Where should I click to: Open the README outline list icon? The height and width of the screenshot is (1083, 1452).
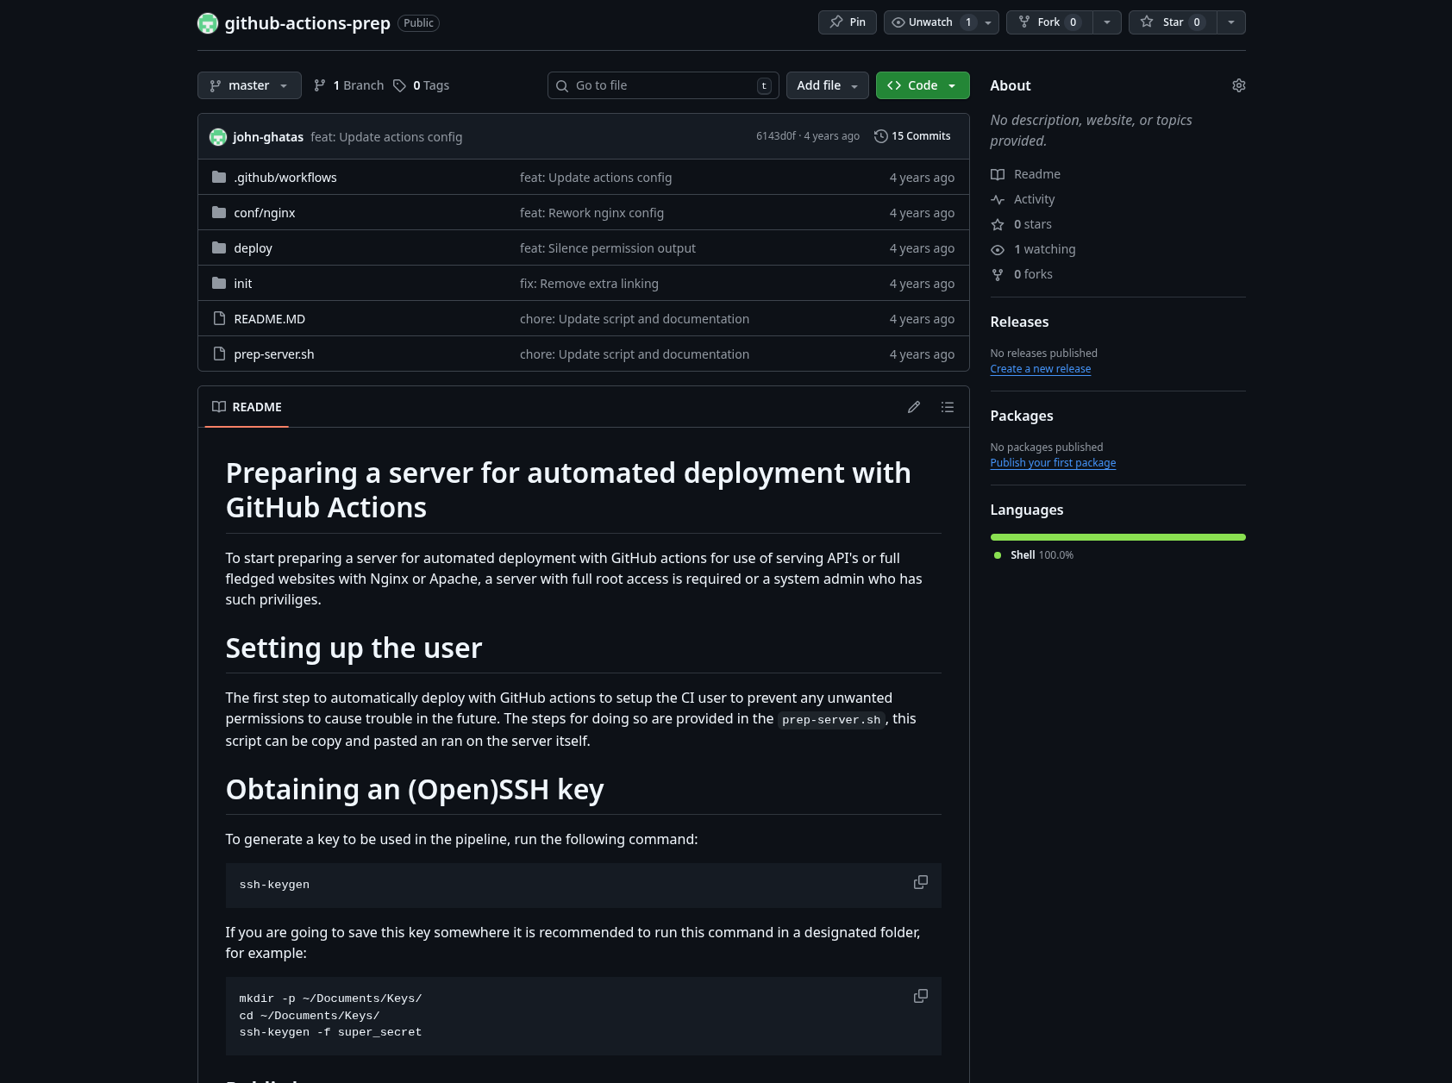(x=948, y=407)
